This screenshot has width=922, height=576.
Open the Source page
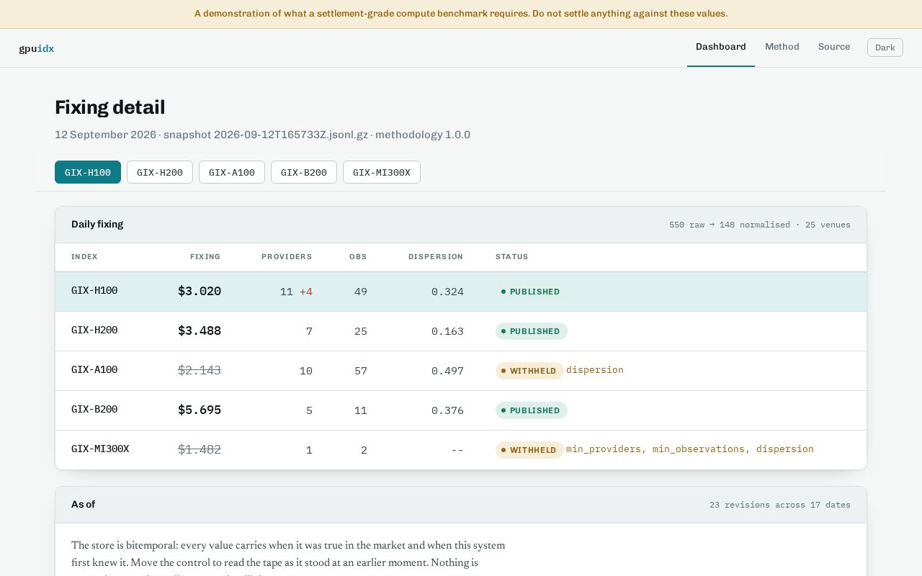[834, 47]
